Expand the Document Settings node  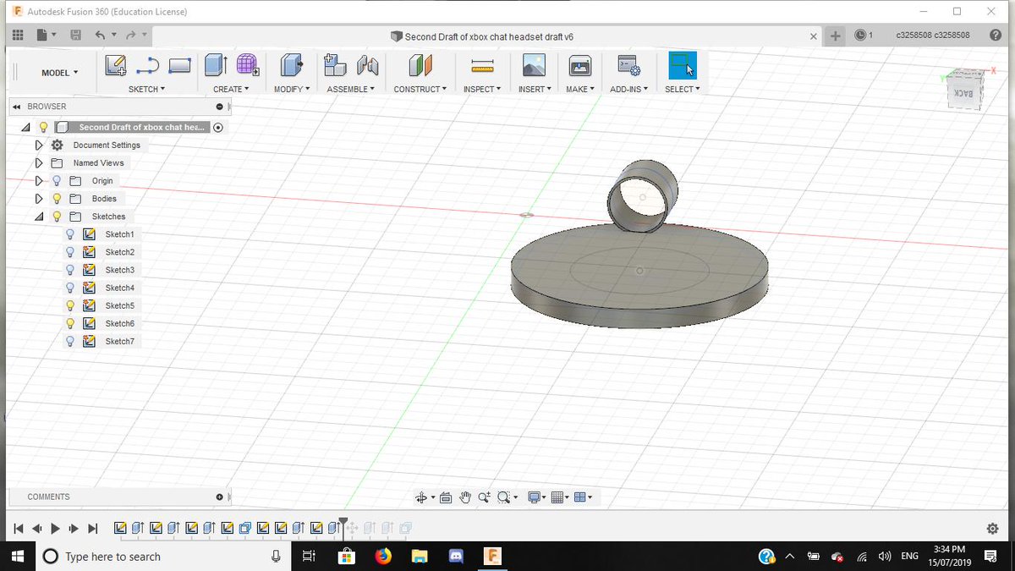[38, 145]
